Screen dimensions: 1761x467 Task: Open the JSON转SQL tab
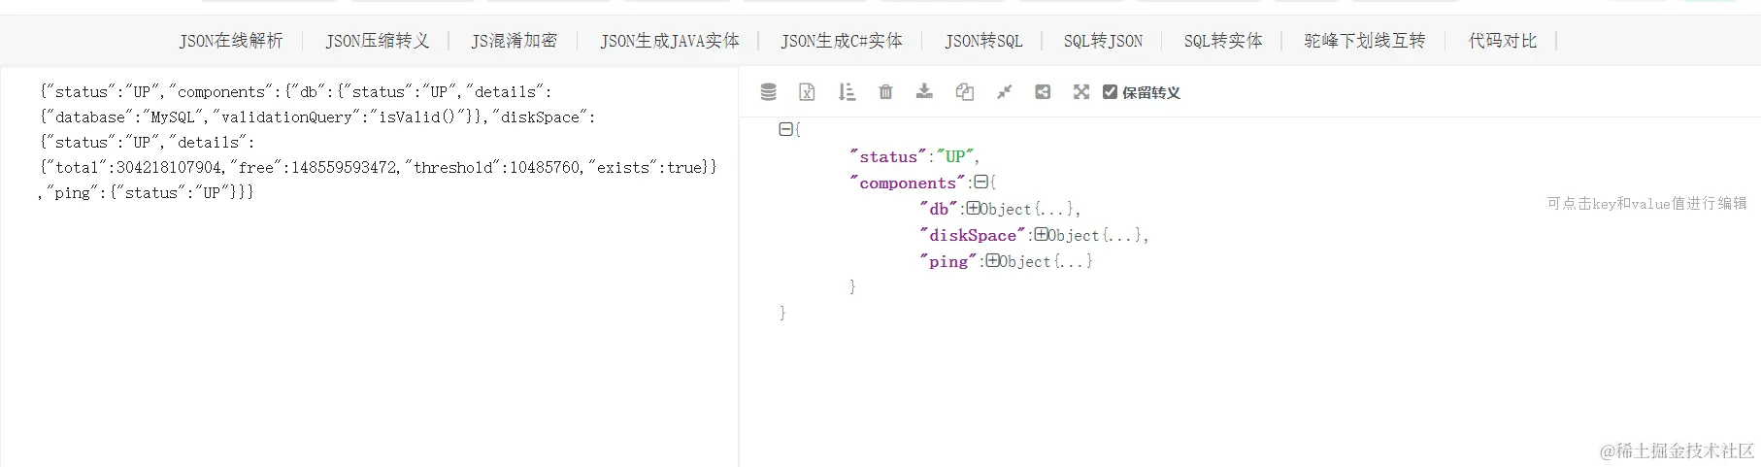(x=983, y=41)
